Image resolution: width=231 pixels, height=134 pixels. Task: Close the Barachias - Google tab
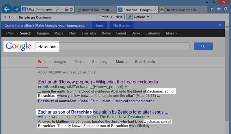pyautogui.click(x=155, y=10)
